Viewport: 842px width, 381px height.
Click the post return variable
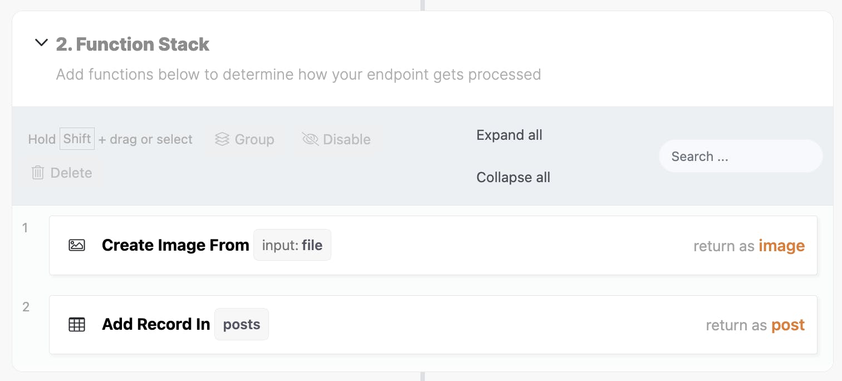788,325
